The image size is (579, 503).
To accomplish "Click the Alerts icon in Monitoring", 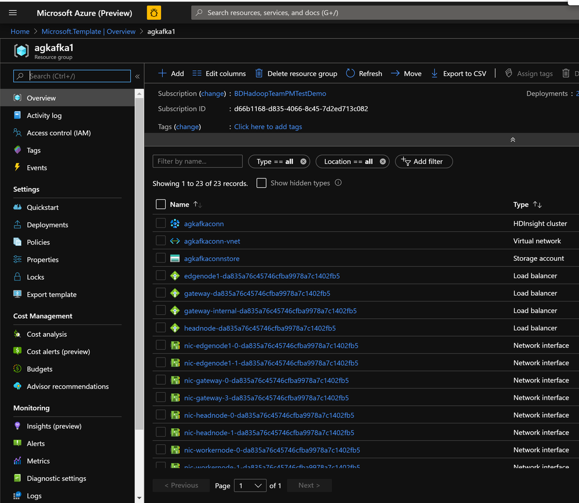I will (x=17, y=443).
